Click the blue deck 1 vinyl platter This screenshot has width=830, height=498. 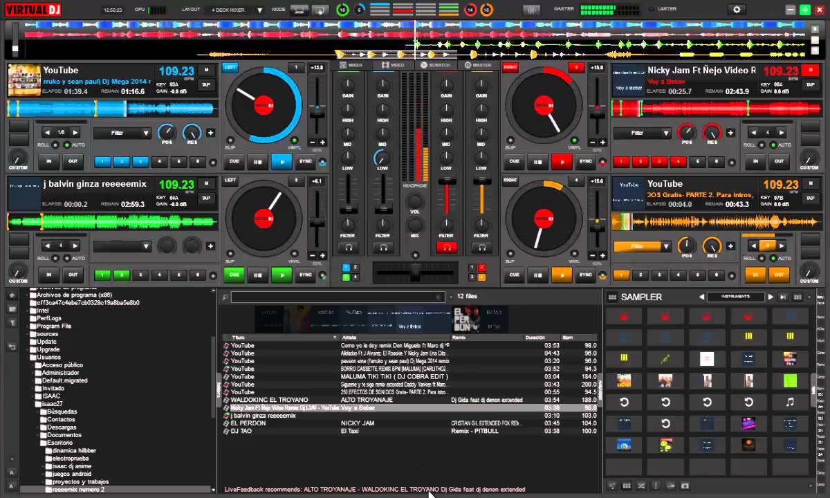263,105
